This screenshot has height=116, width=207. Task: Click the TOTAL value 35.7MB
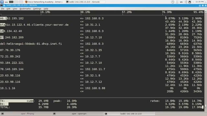(x=43, y=107)
